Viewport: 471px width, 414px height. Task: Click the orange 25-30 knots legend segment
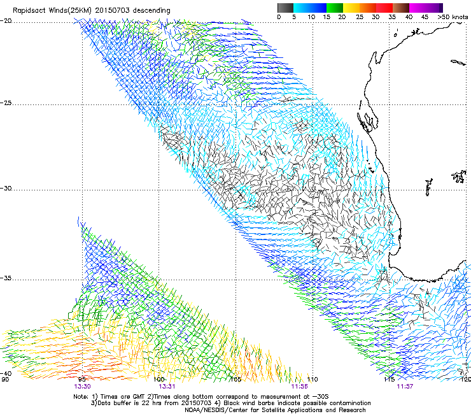[368, 8]
